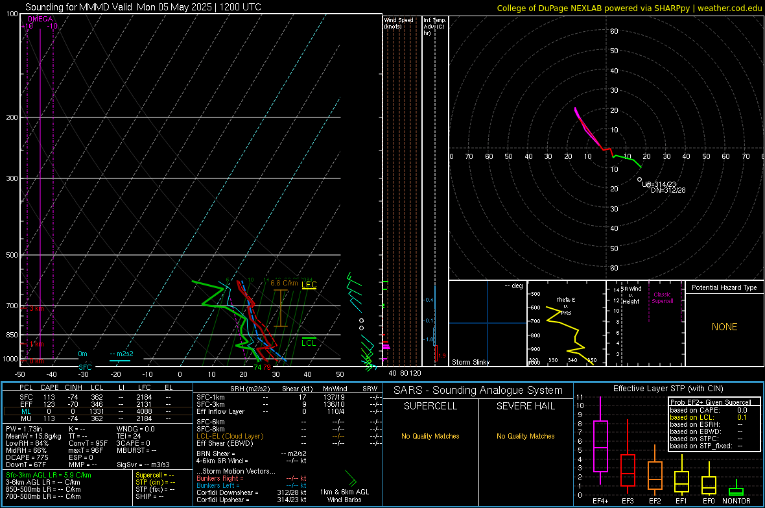Image resolution: width=765 pixels, height=508 pixels.
Task: Click the SFC-1km shear row
Action: 289,397
